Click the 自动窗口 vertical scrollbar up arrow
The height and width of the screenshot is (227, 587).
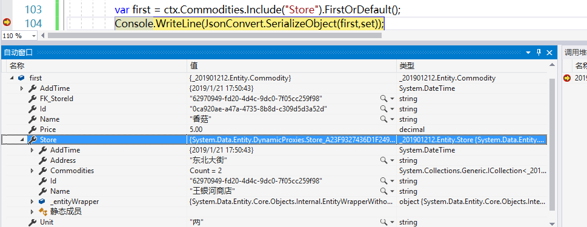(x=552, y=65)
